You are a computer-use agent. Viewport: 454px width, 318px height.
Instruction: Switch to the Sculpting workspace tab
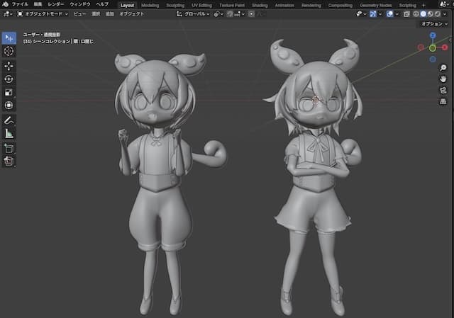coord(175,4)
